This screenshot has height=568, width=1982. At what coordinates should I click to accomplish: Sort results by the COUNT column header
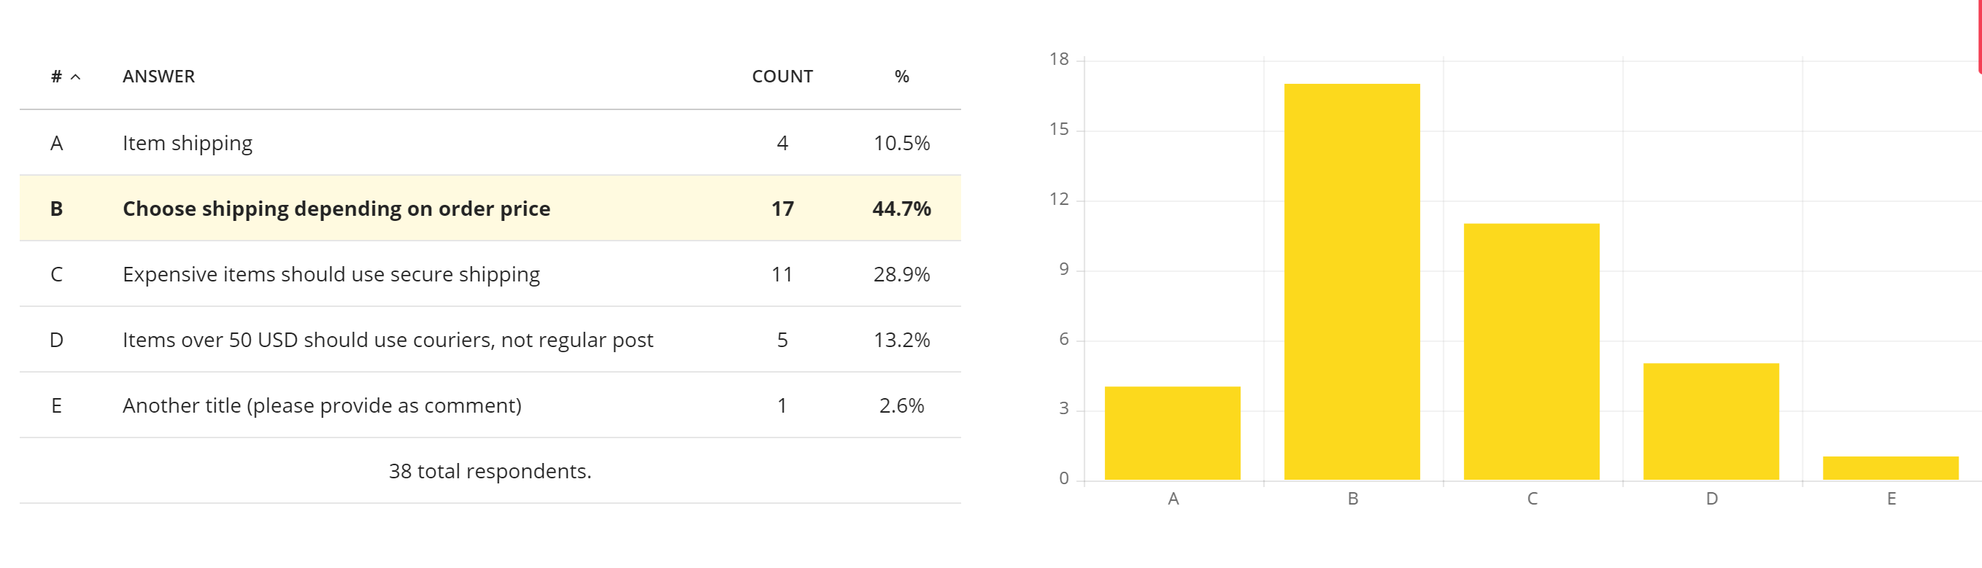tap(782, 77)
